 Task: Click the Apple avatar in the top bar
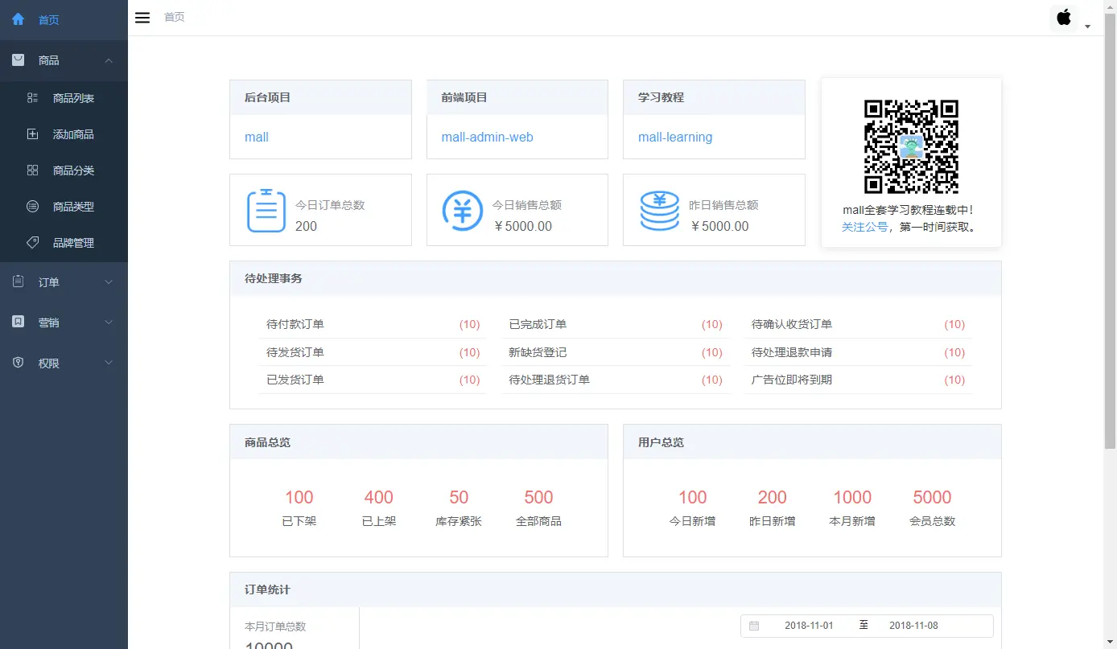(x=1064, y=18)
